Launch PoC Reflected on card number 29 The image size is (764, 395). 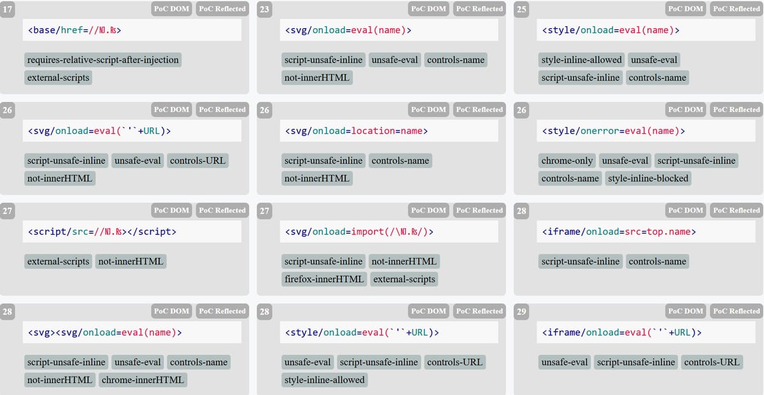[737, 311]
